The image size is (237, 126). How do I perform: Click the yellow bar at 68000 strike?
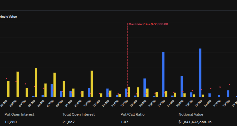point(64,89)
